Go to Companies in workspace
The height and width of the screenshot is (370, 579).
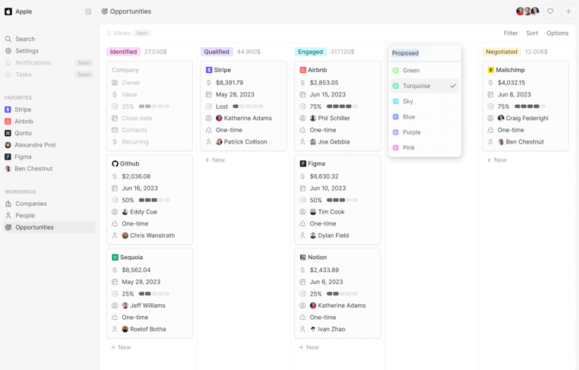click(x=49, y=204)
